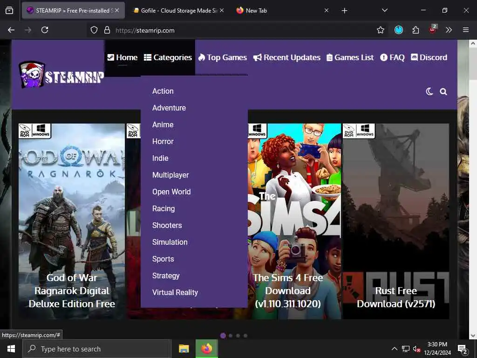This screenshot has height=358, width=477.
Task: Go to the fourth carousel slide dot
Action: pyautogui.click(x=245, y=336)
